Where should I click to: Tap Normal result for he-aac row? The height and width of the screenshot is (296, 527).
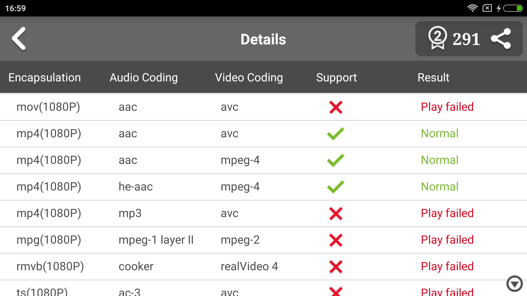click(439, 187)
